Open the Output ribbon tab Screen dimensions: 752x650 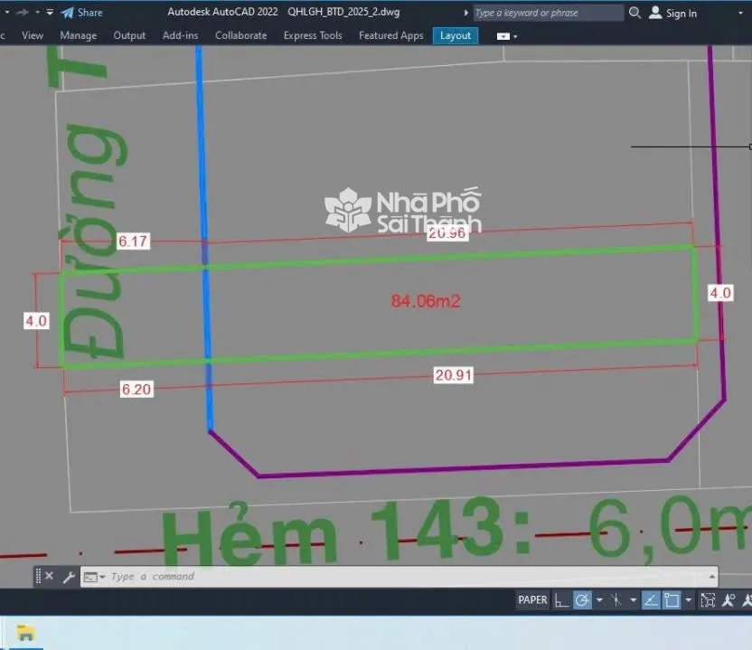pos(129,35)
